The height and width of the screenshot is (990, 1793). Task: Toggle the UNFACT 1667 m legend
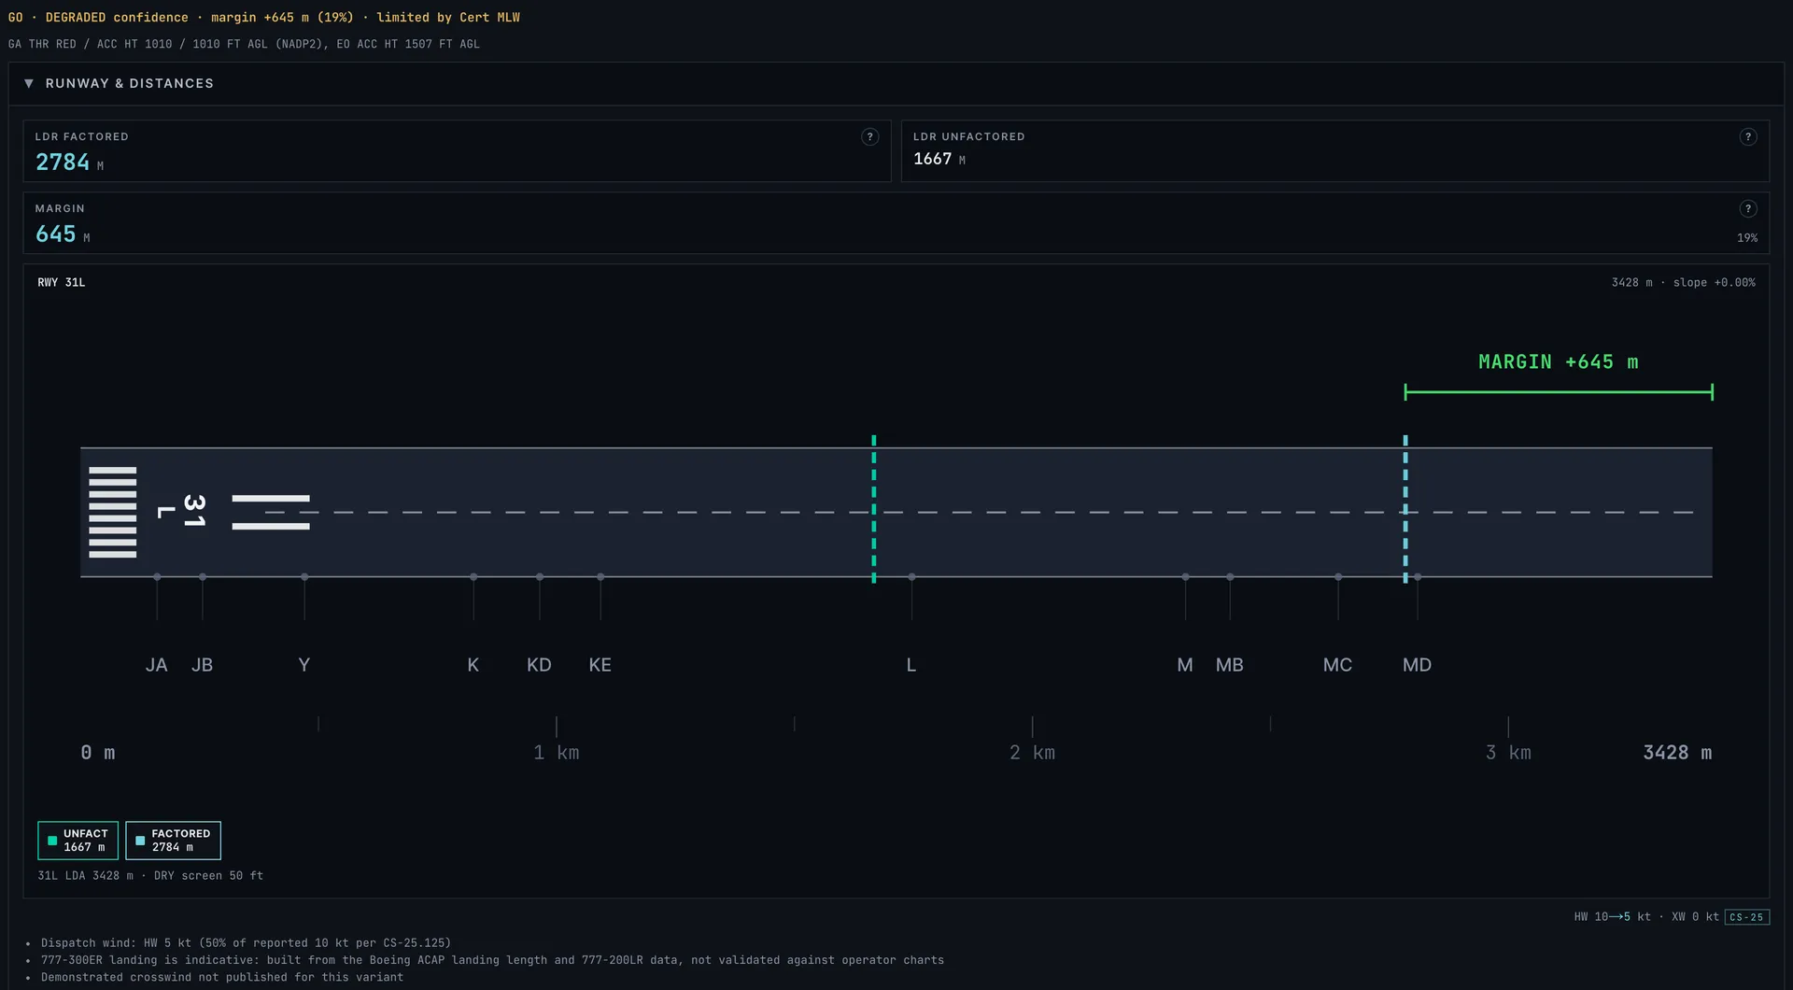click(x=78, y=841)
